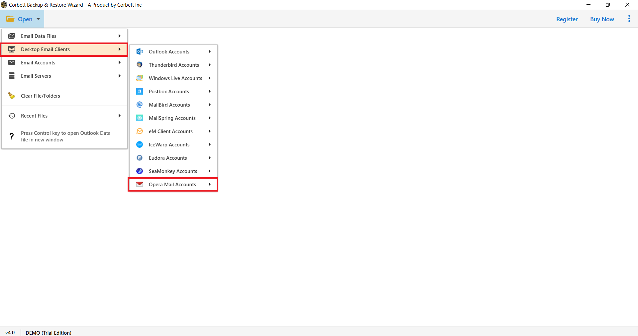Click the Eudora icon
638x336 pixels.
(x=140, y=158)
